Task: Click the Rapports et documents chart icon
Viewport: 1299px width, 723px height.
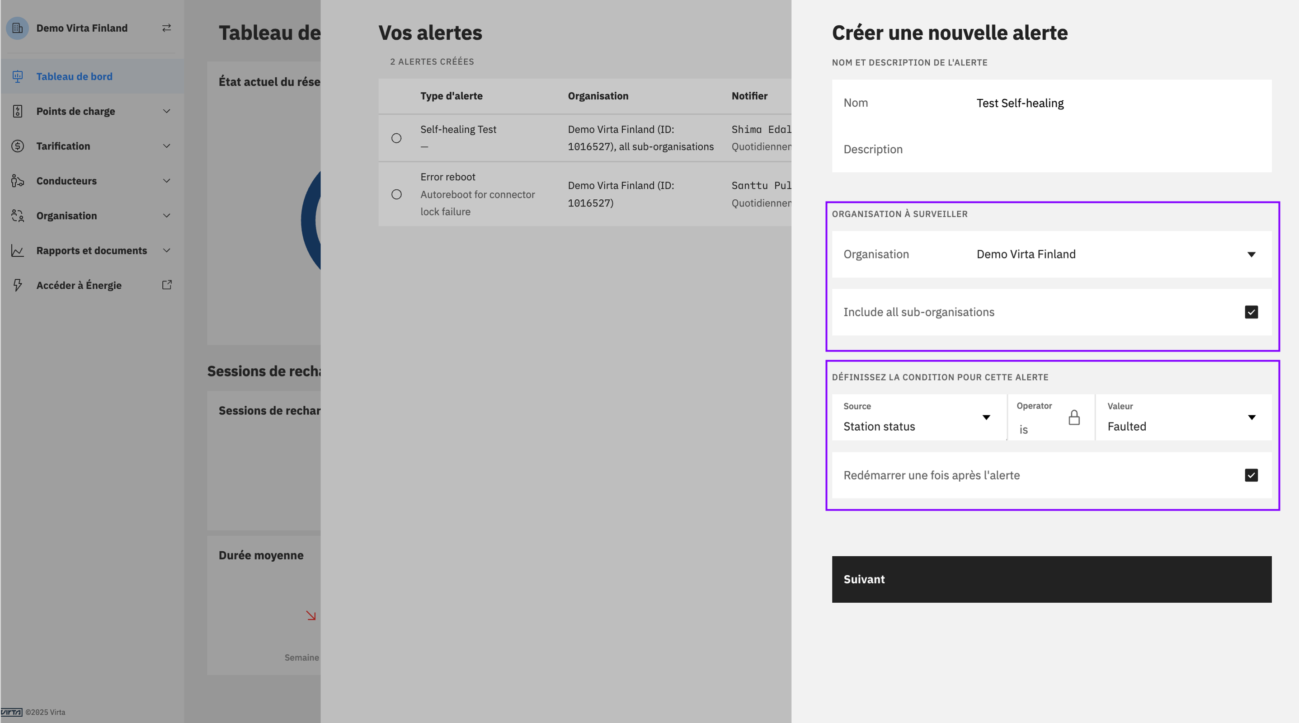Action: 18,251
